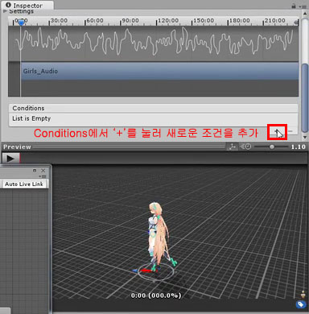The width and height of the screenshot is (309, 314).
Task: Toggle pivot and mass center display icon
Action: pyautogui.click(x=232, y=147)
